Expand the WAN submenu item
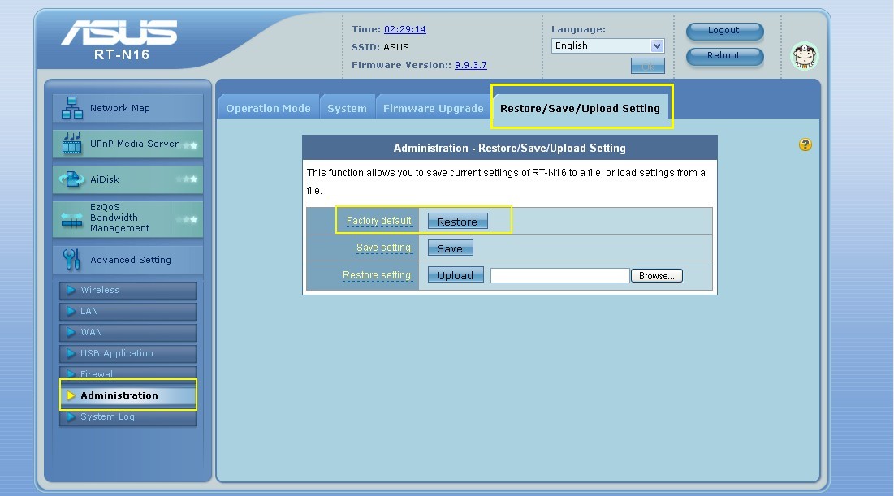 [127, 333]
